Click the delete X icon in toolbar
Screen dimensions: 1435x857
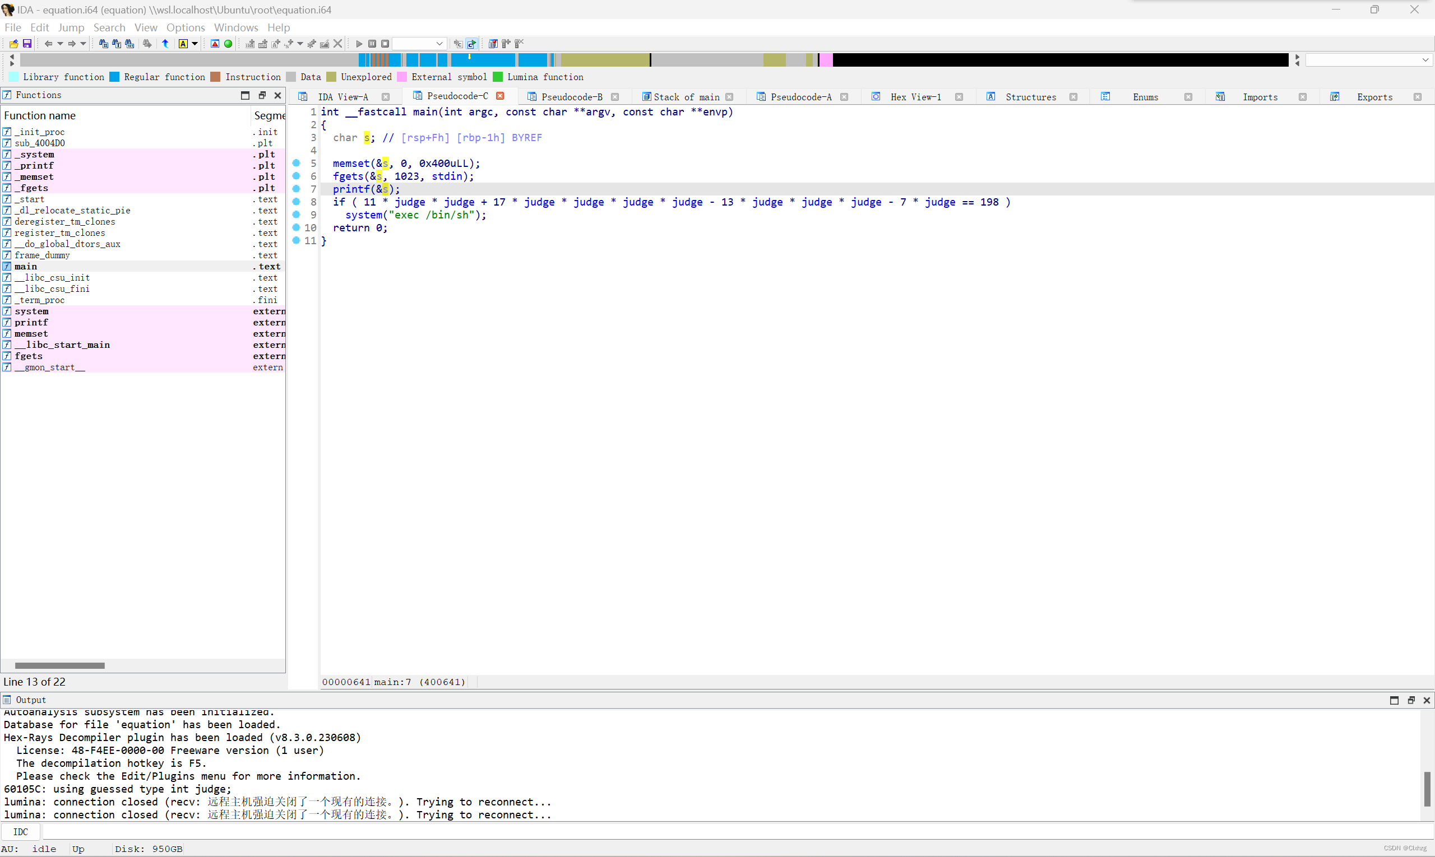point(338,44)
